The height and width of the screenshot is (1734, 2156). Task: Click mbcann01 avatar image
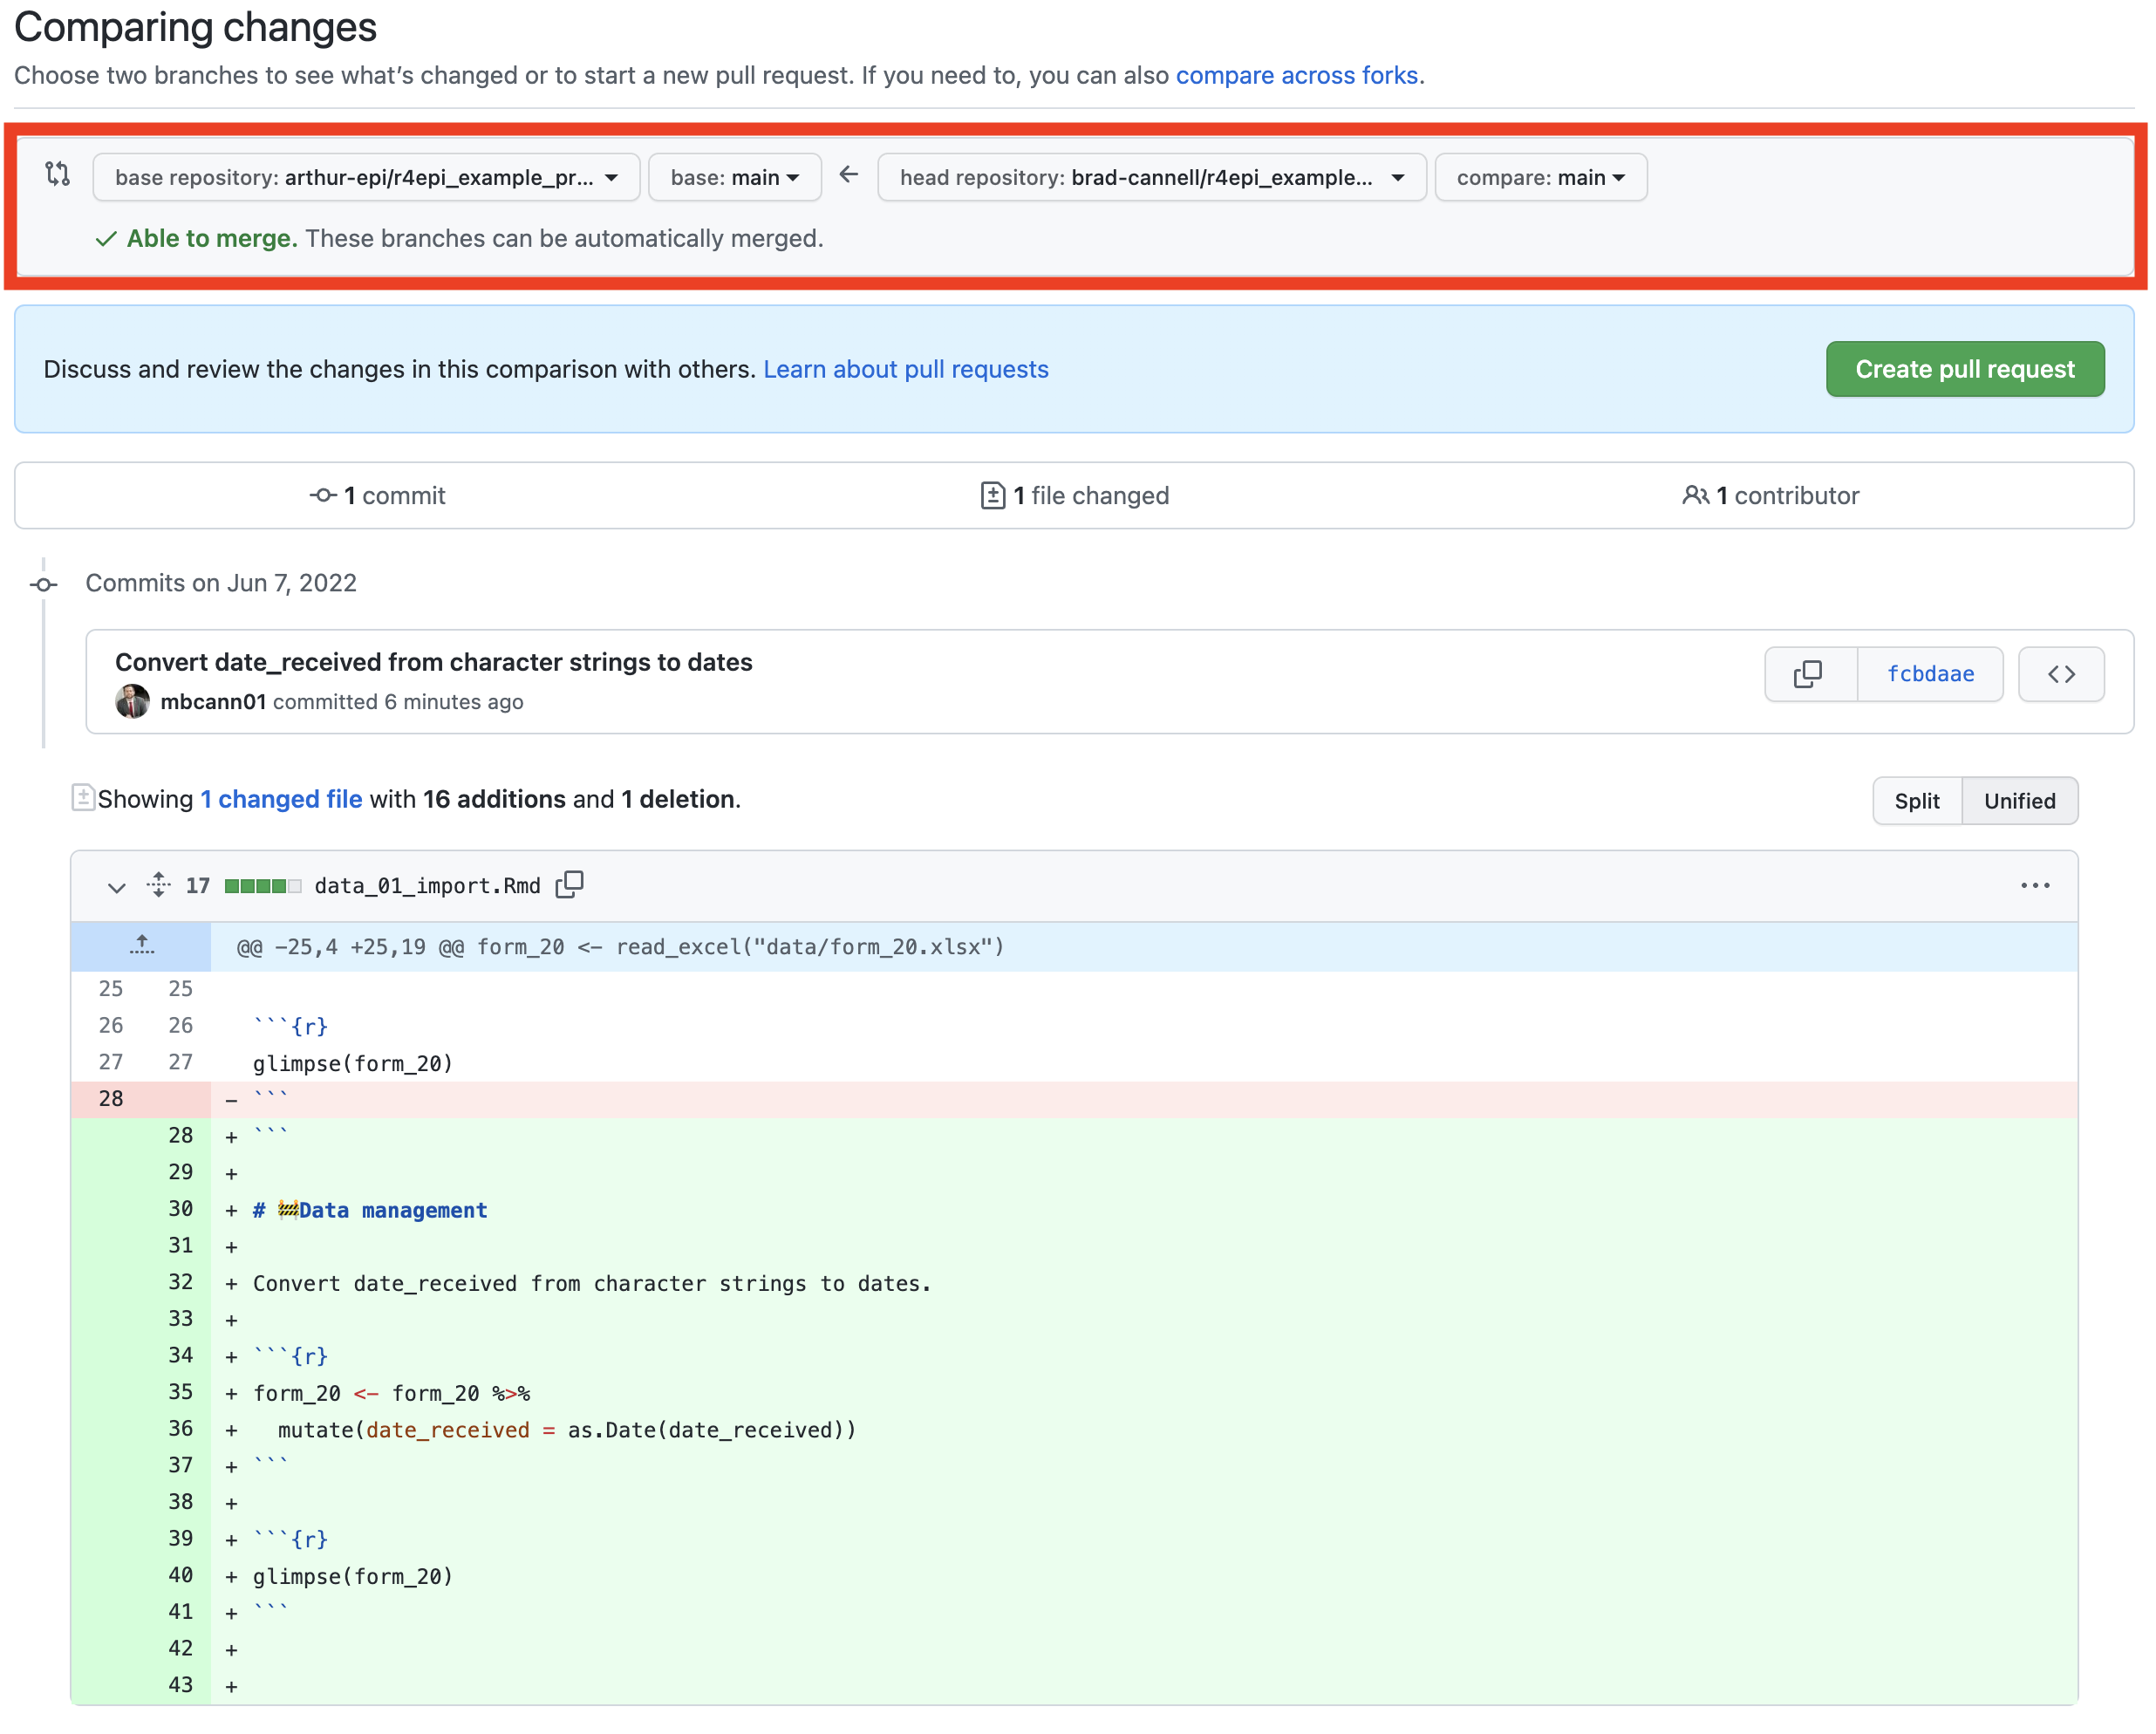(132, 701)
